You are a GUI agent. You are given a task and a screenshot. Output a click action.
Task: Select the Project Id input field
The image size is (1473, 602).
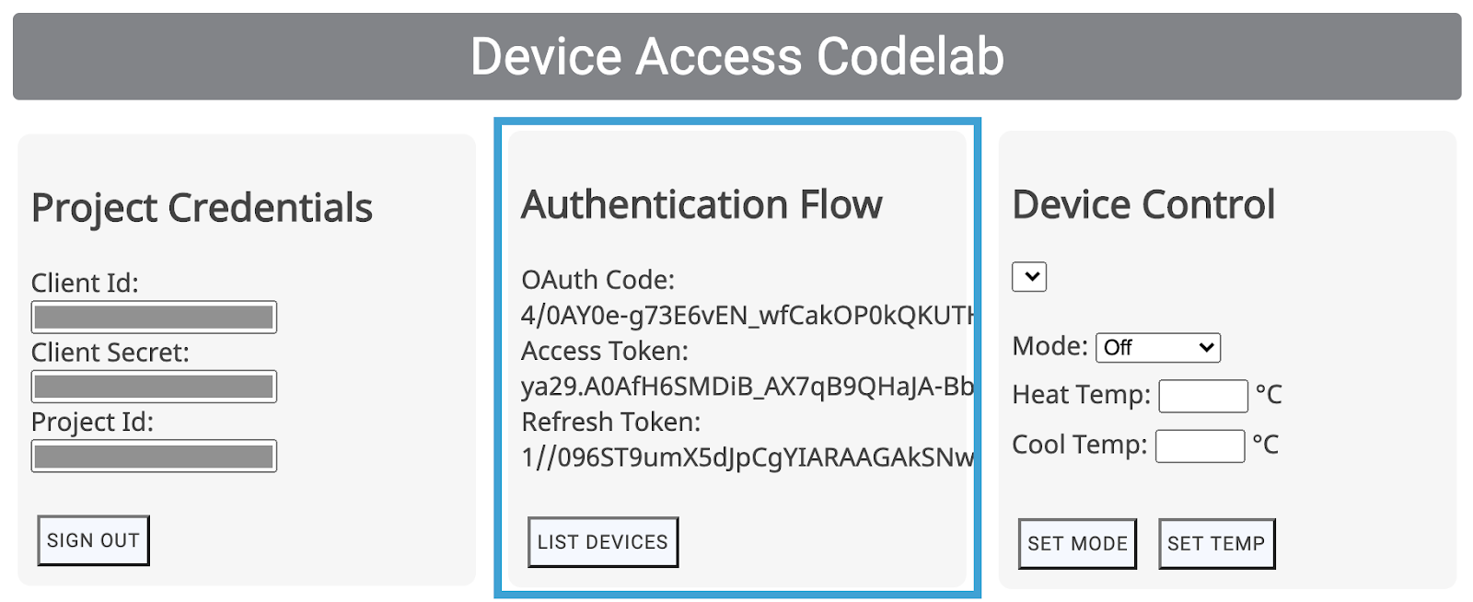[x=154, y=456]
